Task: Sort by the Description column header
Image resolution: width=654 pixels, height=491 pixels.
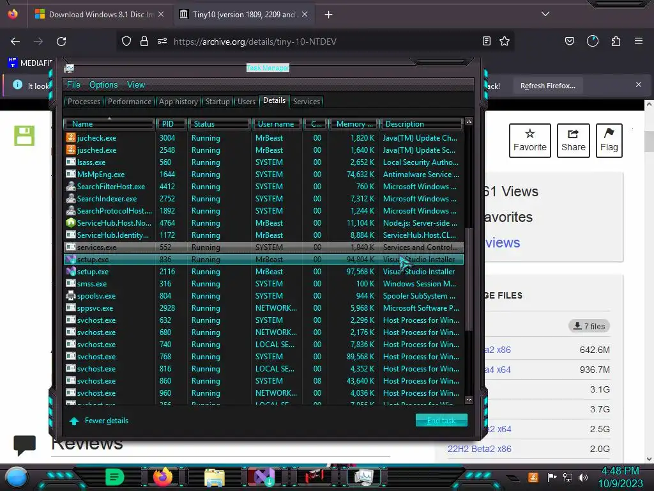Action: 421,124
